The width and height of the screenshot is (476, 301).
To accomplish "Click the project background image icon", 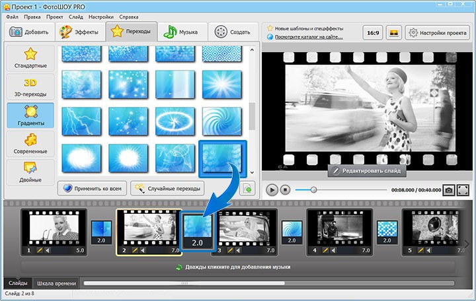I will pos(394,33).
